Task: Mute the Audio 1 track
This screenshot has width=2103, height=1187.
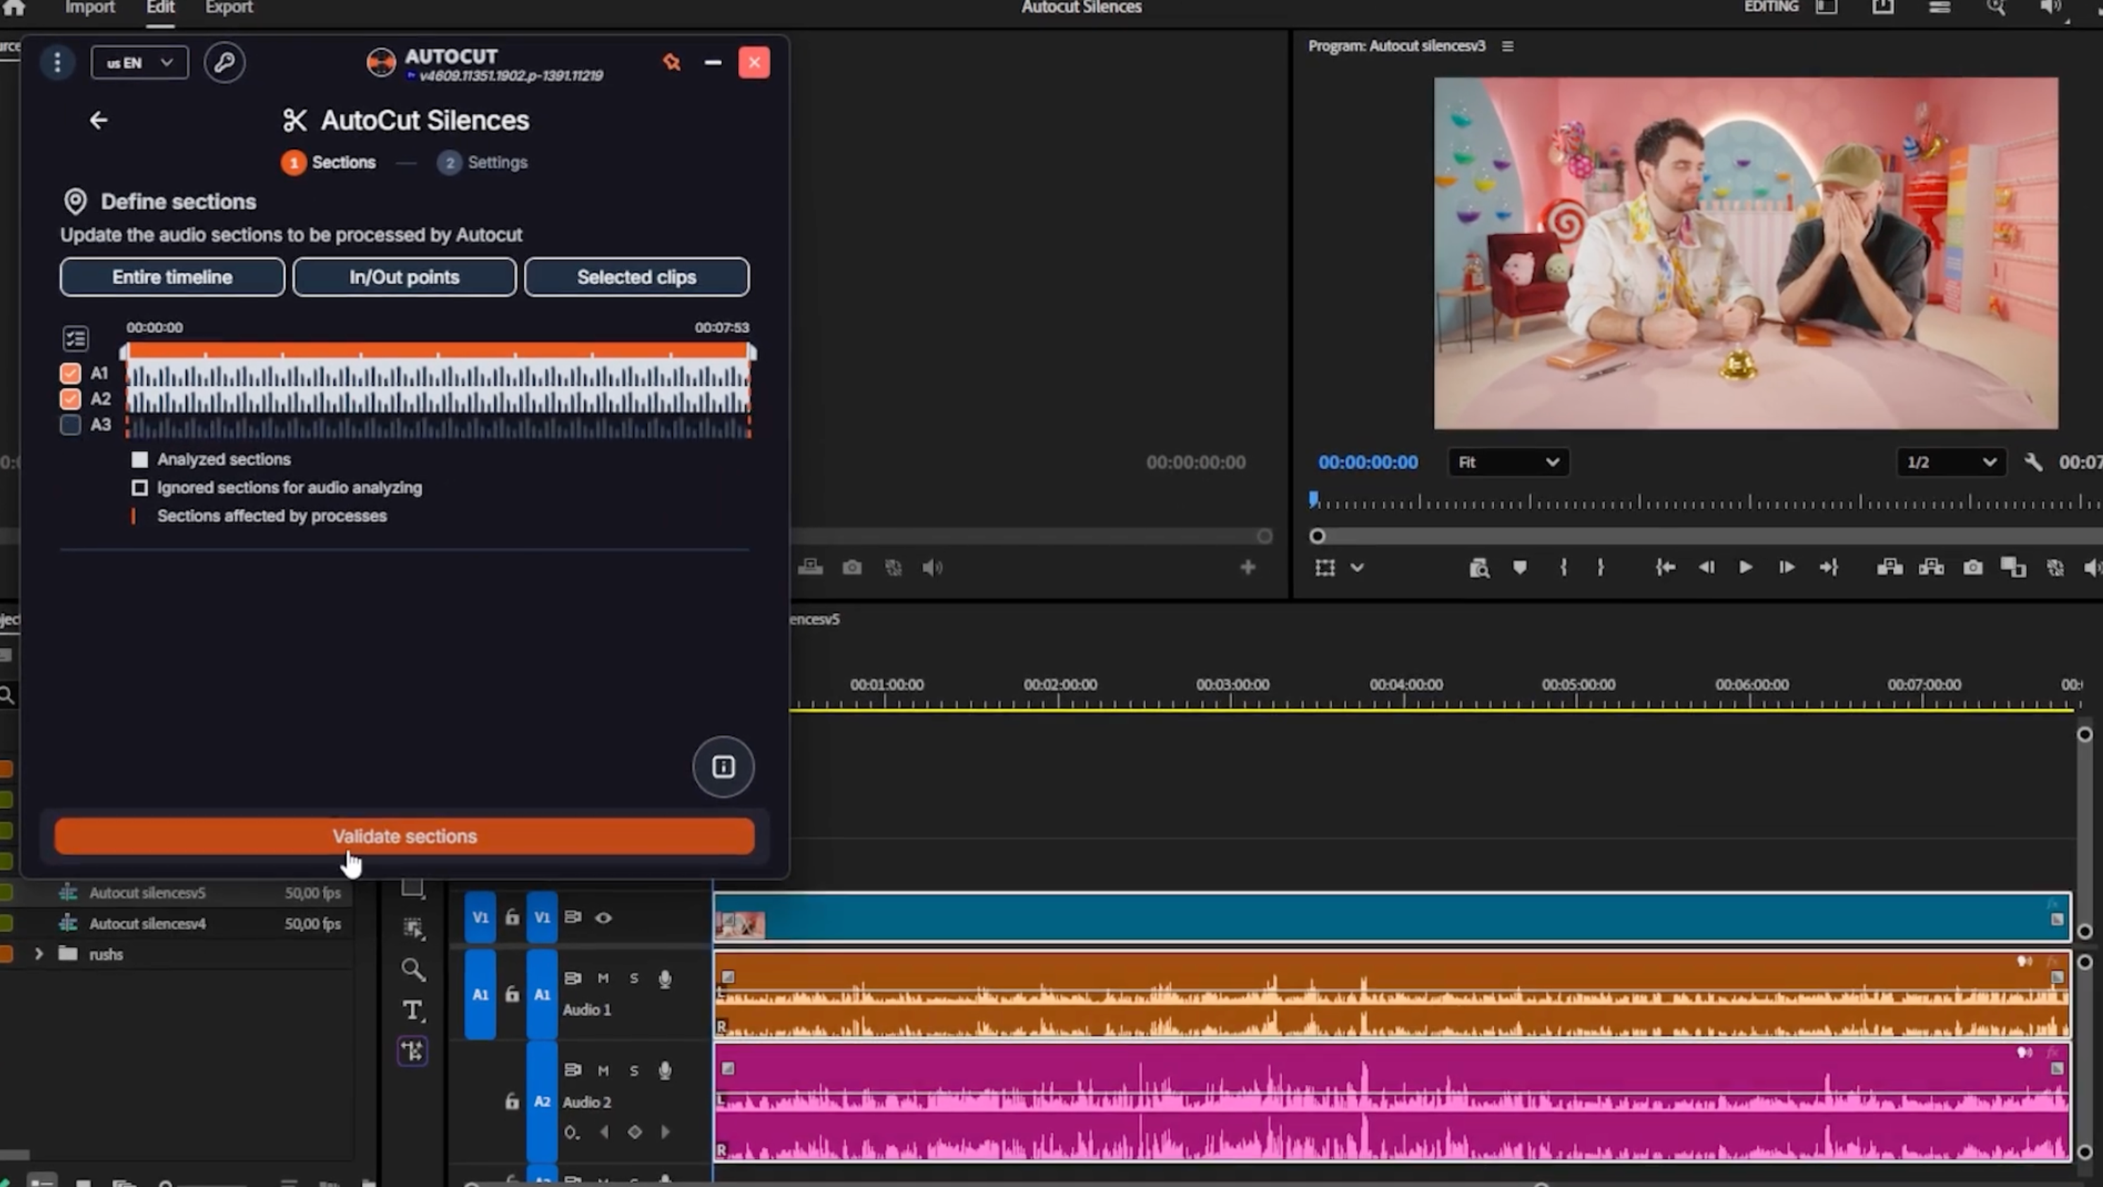Action: (x=604, y=978)
